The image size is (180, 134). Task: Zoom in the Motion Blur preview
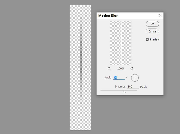pos(132,69)
